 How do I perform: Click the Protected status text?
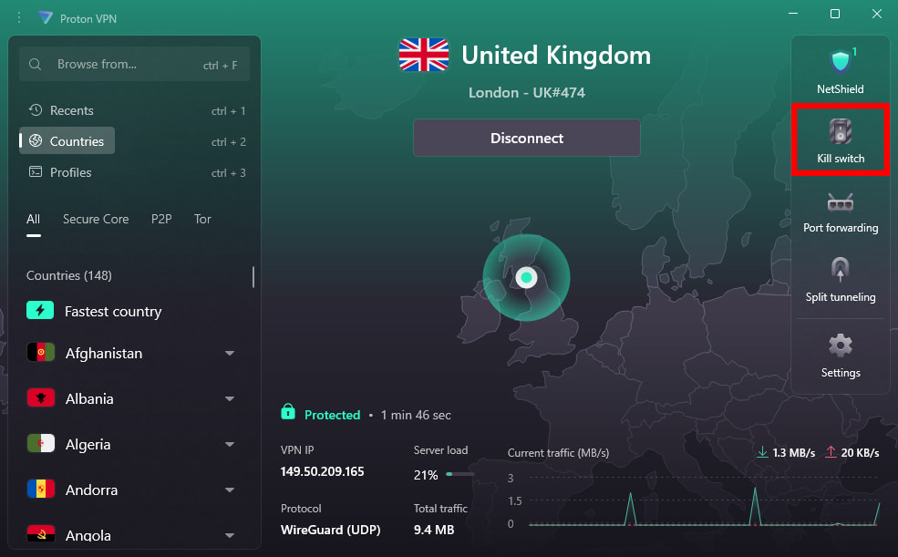pos(332,415)
